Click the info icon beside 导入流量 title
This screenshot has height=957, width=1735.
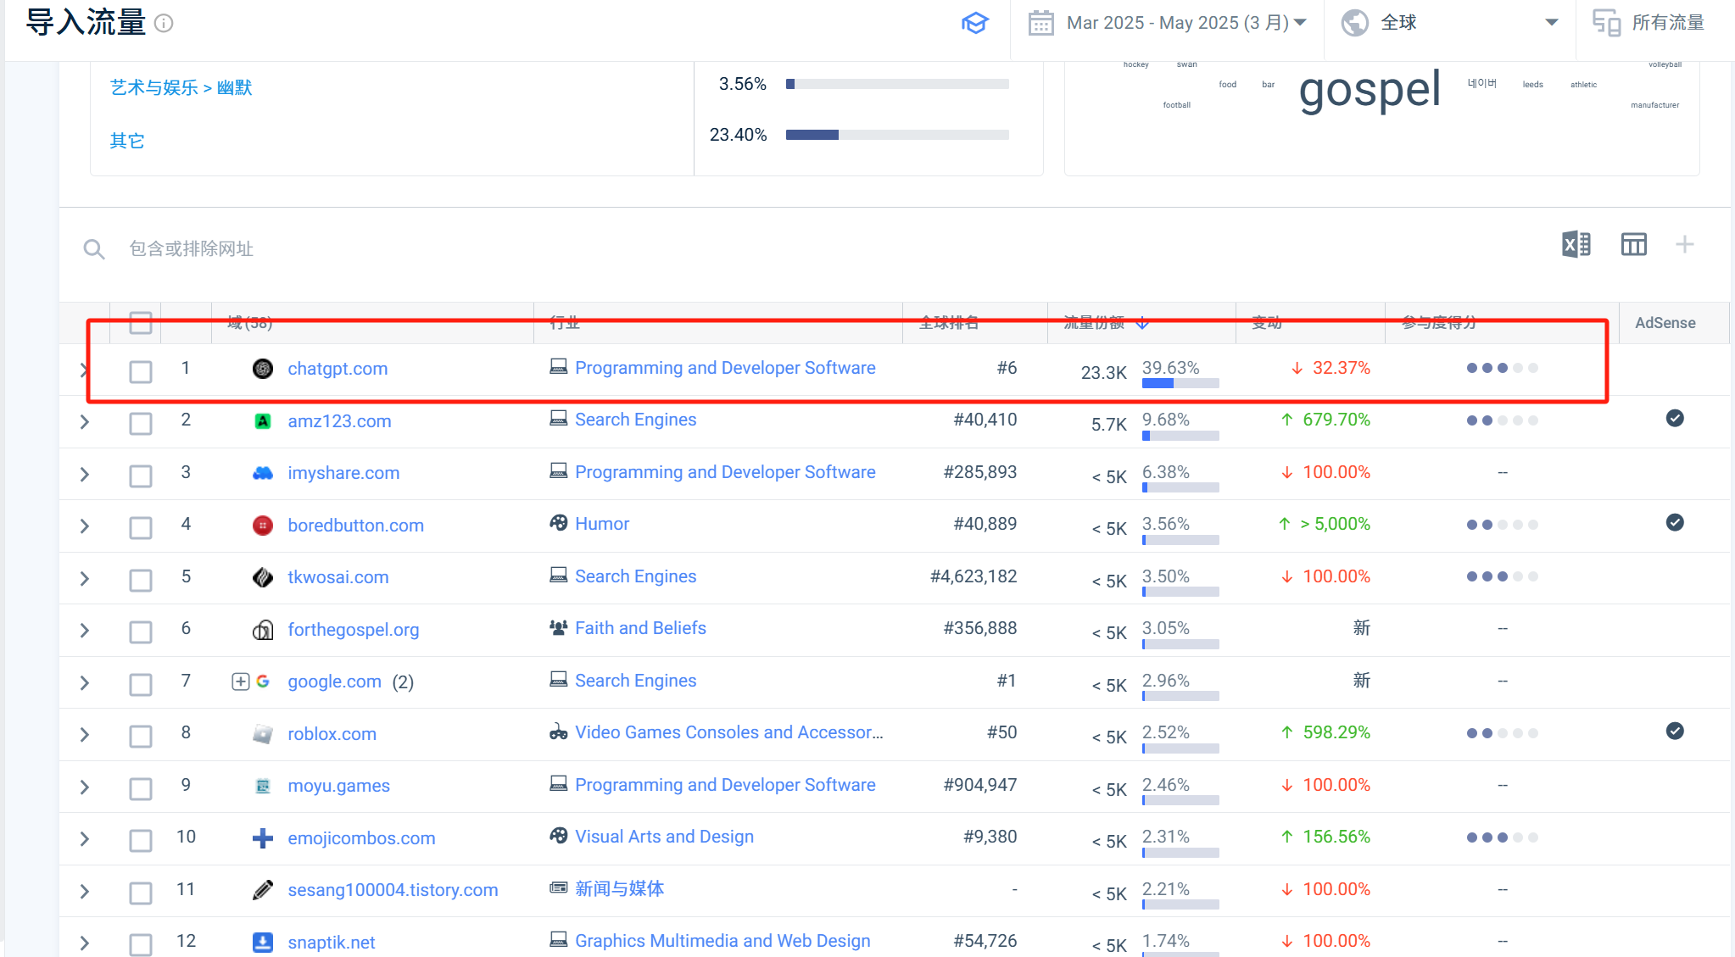point(165,24)
